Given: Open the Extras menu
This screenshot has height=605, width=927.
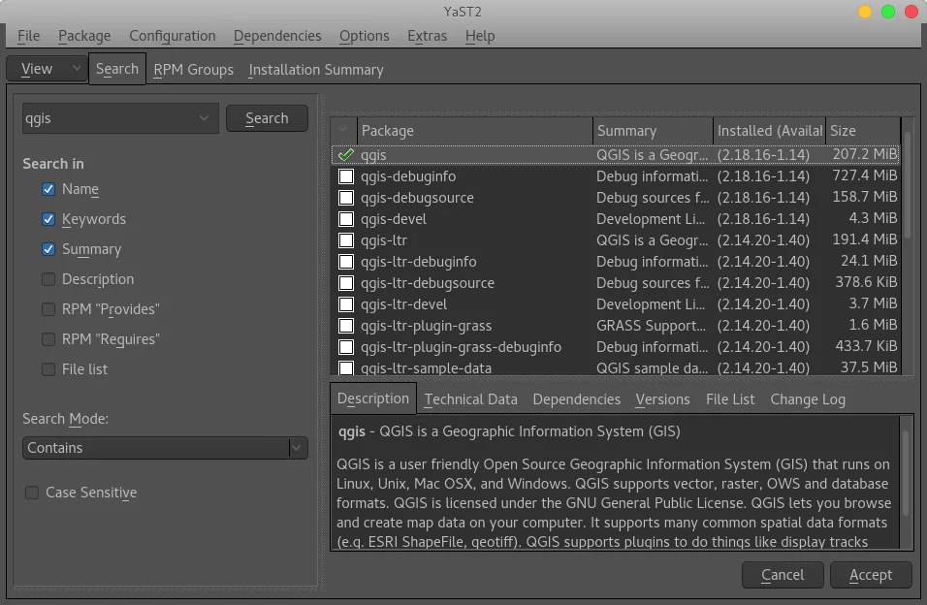Looking at the screenshot, I should tap(427, 36).
